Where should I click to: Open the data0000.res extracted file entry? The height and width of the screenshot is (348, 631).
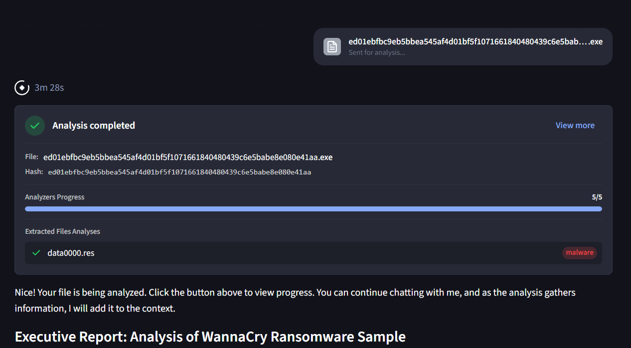pyautogui.click(x=71, y=253)
